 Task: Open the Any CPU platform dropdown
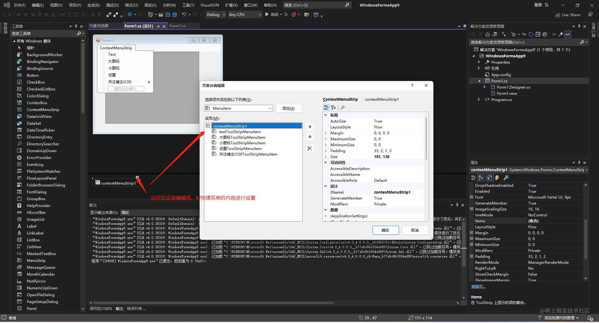[260, 15]
